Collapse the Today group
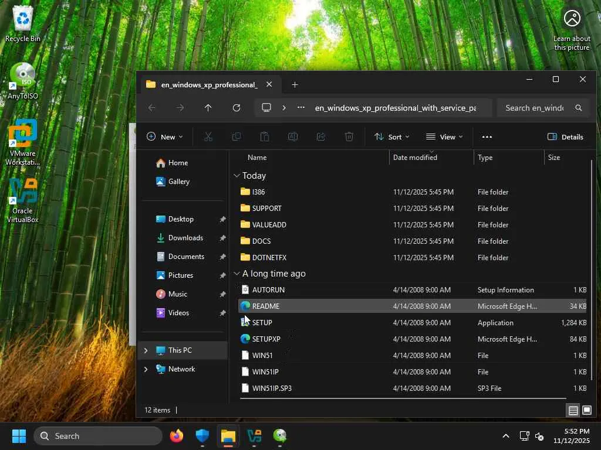The image size is (601, 450). tap(237, 176)
